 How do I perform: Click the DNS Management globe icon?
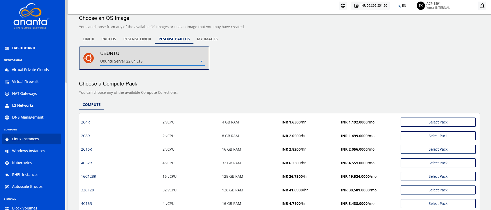7,118
